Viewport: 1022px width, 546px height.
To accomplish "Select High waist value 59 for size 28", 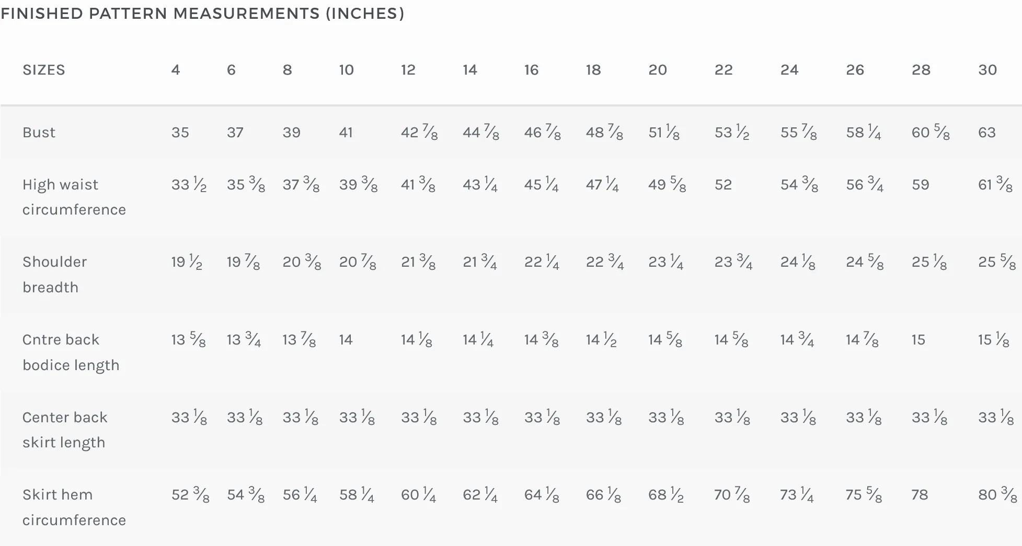I will [x=921, y=185].
